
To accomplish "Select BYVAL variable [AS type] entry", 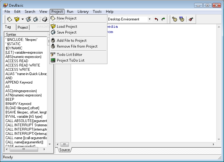I will coord(24,117).
